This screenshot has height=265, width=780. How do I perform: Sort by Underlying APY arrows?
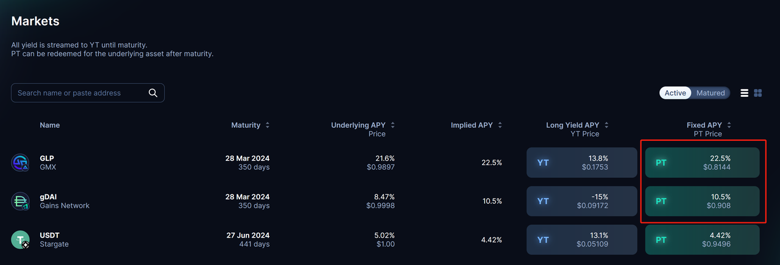tap(393, 125)
